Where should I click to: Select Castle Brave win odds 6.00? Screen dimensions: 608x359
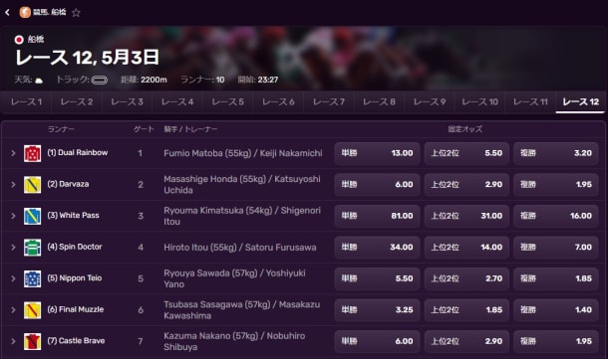coord(378,341)
